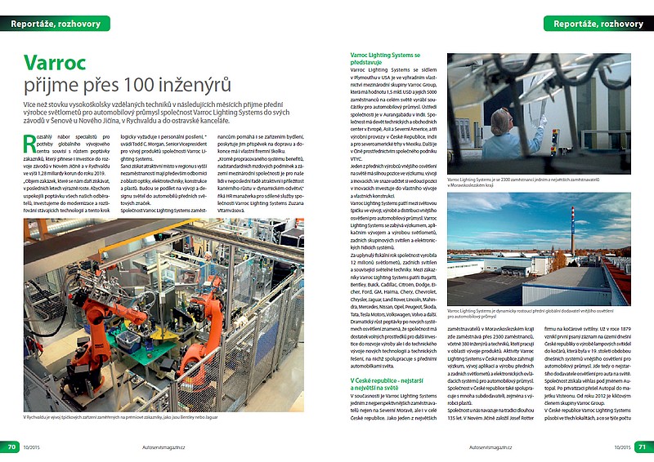Click the paragraph beginning 'Za uplynulý fiskální rok'
Screen dimensions: 654x462
(393, 285)
